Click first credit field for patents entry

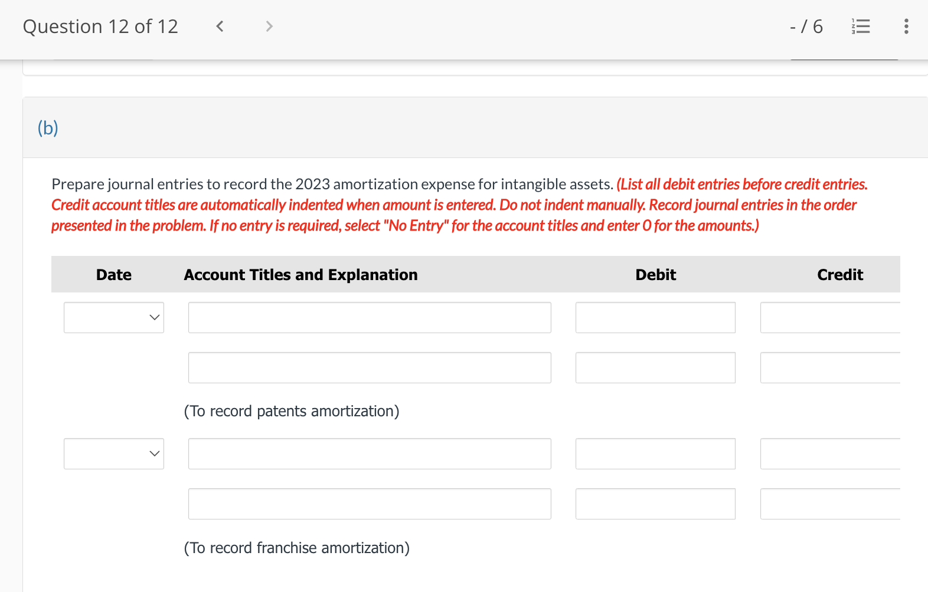click(830, 317)
